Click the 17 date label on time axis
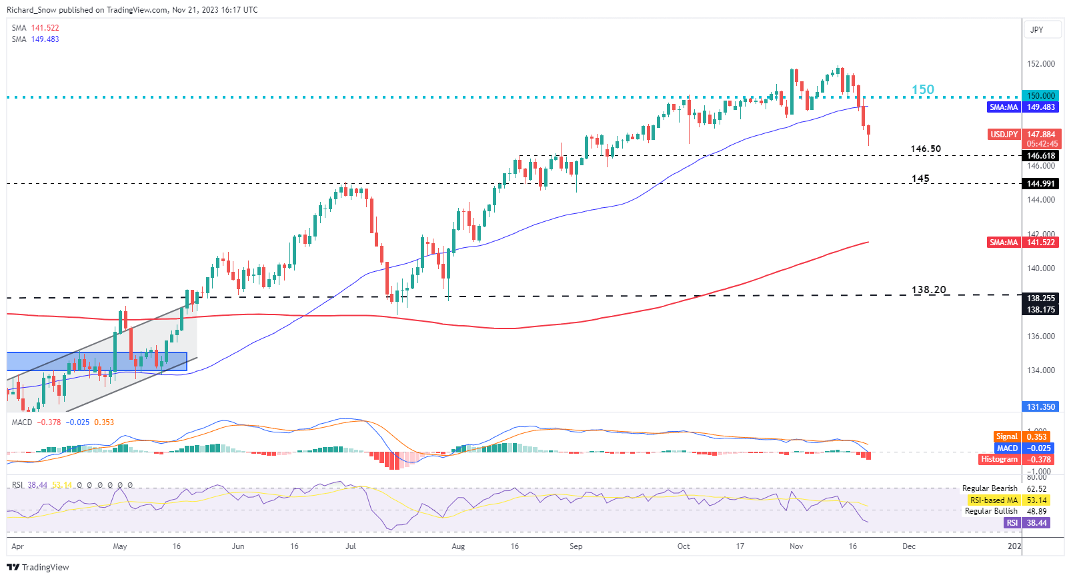The height and width of the screenshot is (579, 1071). tap(740, 546)
